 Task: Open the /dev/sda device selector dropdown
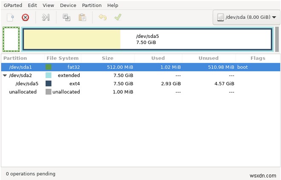coord(247,17)
